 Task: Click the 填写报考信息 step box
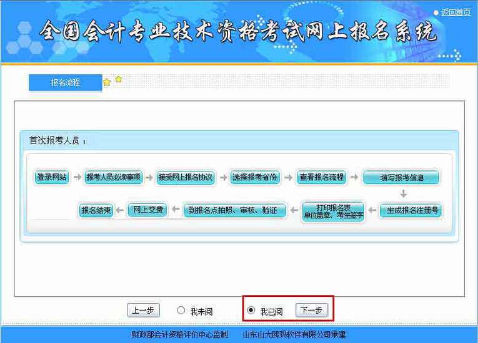401,178
